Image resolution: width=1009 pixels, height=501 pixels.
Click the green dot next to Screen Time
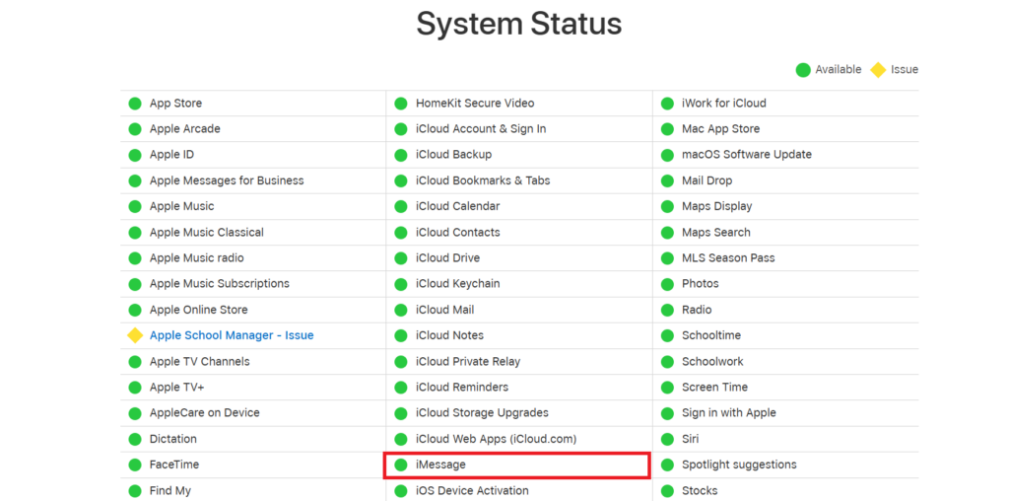tap(667, 388)
